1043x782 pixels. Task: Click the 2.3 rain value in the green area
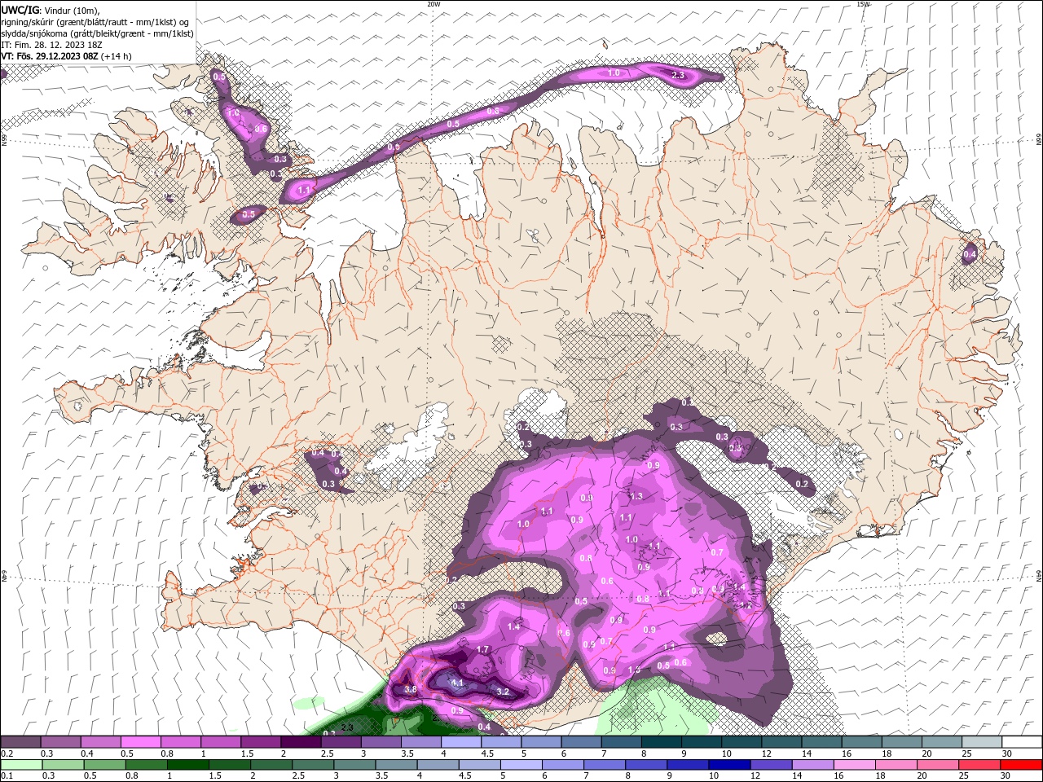[346, 727]
